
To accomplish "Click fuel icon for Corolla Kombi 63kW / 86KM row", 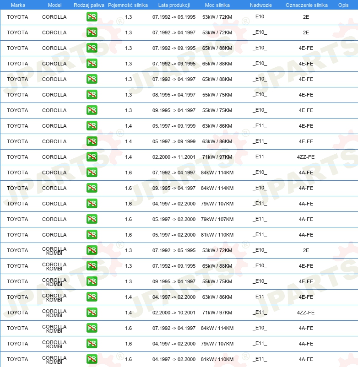I will [92, 297].
